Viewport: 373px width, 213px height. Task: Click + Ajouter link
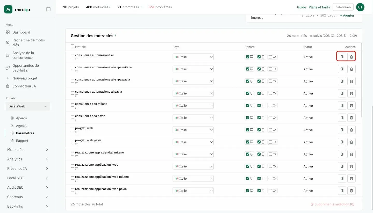coord(347,16)
